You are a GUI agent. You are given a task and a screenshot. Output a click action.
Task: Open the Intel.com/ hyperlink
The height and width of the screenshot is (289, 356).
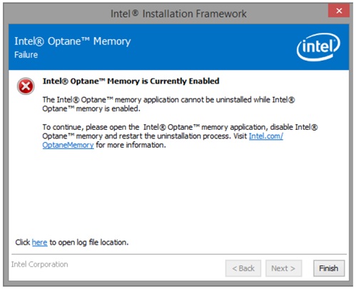pos(266,136)
